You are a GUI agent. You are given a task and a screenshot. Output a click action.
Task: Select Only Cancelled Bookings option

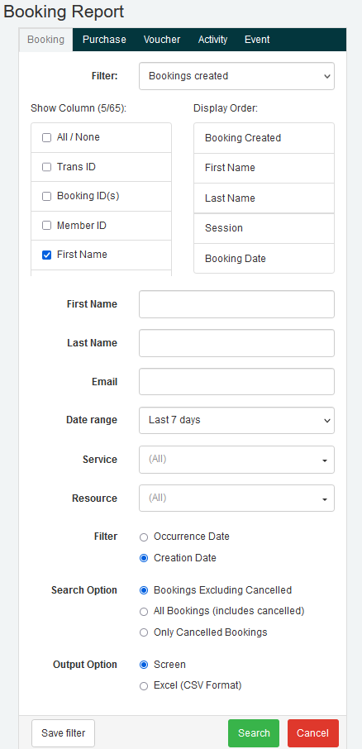(x=144, y=633)
